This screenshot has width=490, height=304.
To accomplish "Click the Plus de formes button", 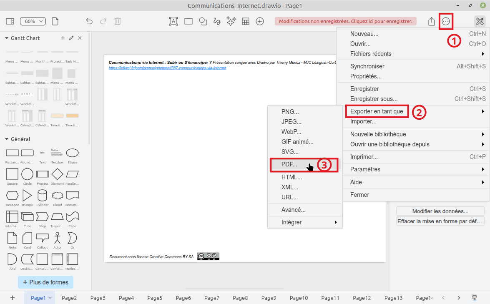I will pyautogui.click(x=45, y=282).
